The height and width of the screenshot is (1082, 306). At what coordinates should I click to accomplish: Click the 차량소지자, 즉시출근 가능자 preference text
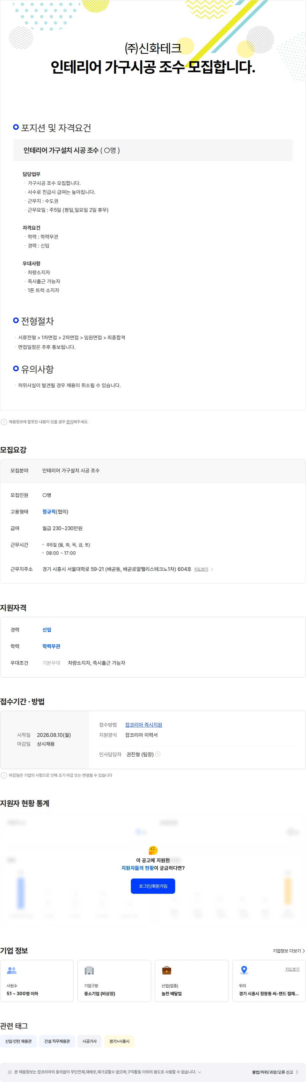97,663
